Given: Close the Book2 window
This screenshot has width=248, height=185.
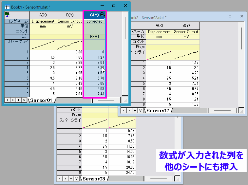Looking at the screenshot, I should [x=241, y=16].
